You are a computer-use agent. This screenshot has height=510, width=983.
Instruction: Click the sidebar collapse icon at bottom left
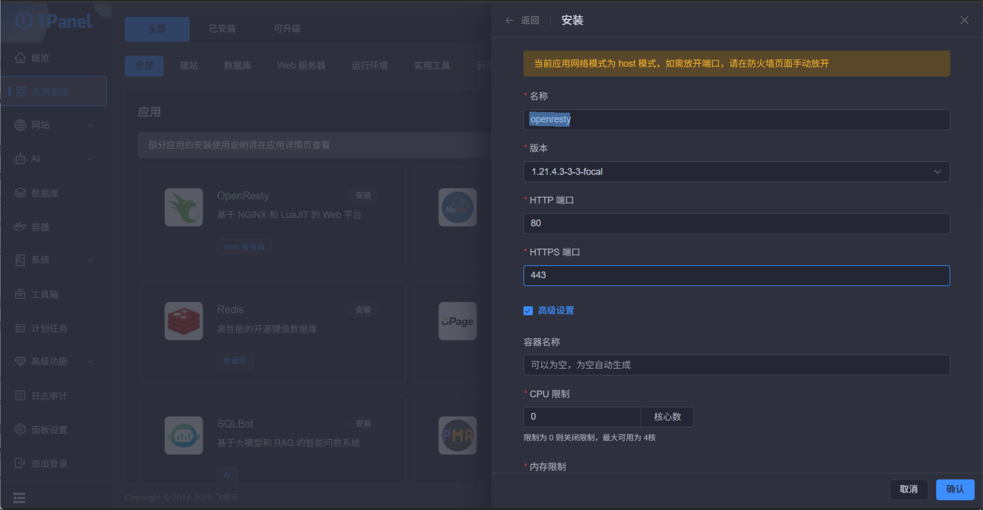tap(19, 498)
